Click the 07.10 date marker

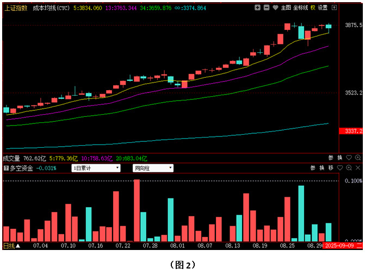(68, 246)
